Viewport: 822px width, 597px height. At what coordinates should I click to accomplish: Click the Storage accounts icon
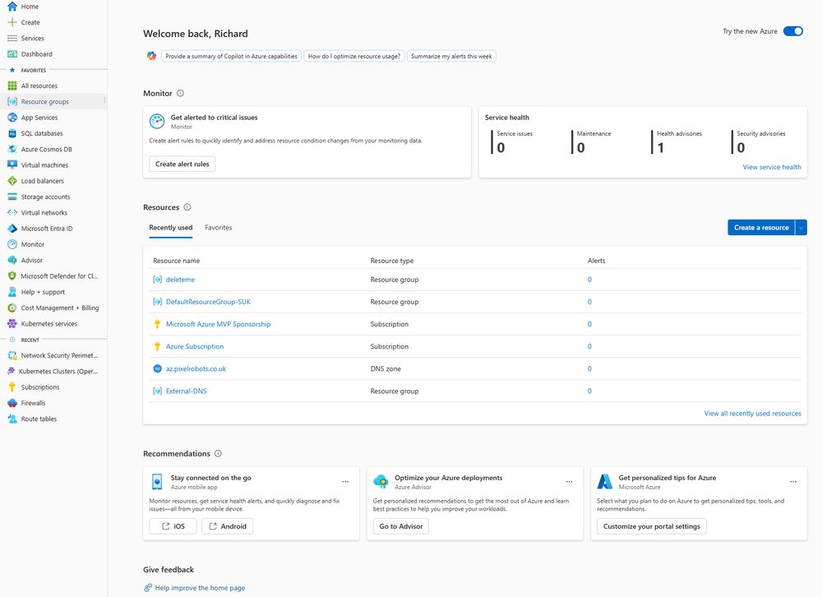tap(12, 197)
